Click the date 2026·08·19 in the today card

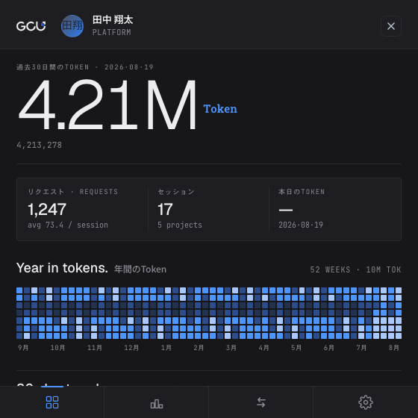tap(301, 225)
